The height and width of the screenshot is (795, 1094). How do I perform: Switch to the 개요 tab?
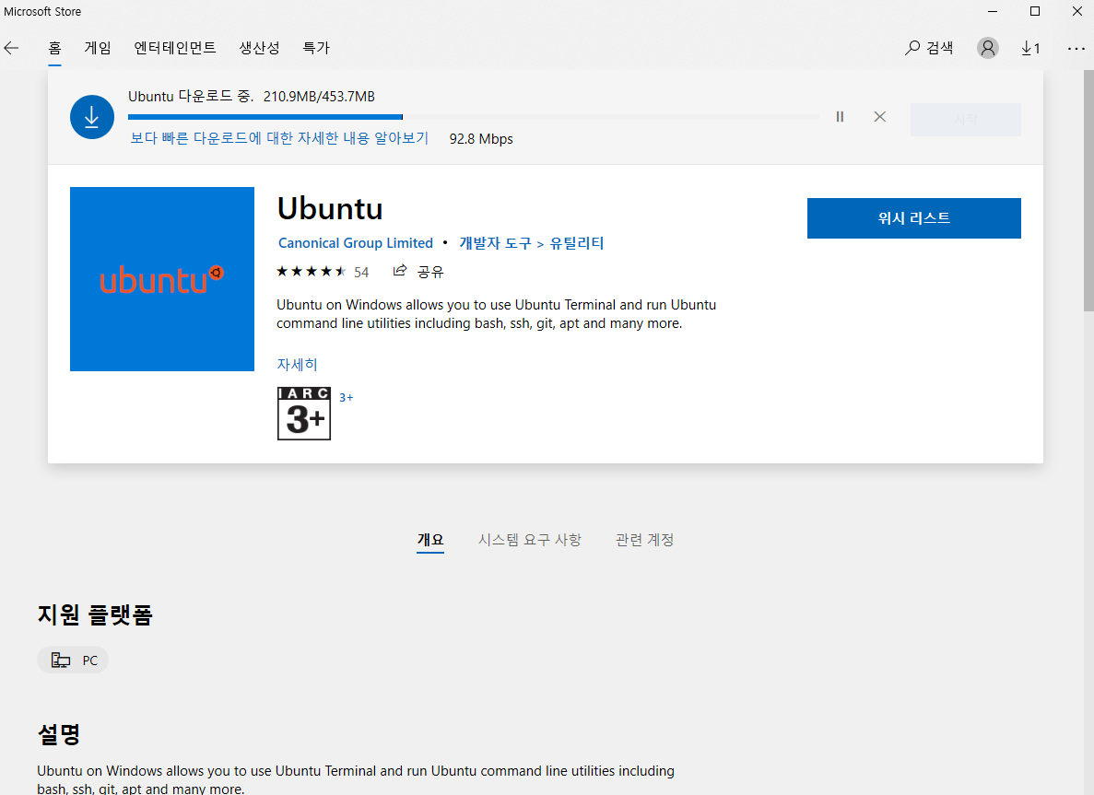430,540
